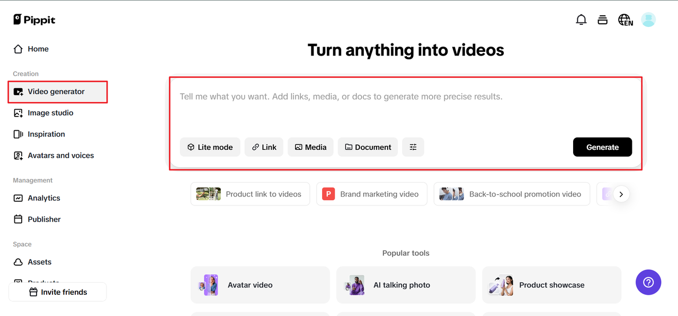Go to the Home menu item
This screenshot has height=316, width=678.
(x=38, y=49)
